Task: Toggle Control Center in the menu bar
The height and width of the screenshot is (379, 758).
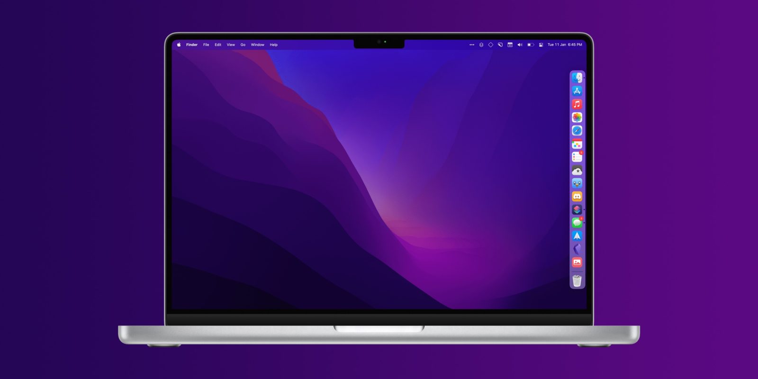Action: [541, 45]
